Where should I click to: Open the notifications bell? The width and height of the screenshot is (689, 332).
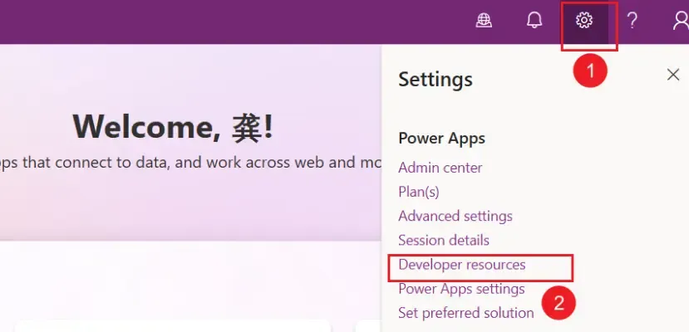pos(534,21)
